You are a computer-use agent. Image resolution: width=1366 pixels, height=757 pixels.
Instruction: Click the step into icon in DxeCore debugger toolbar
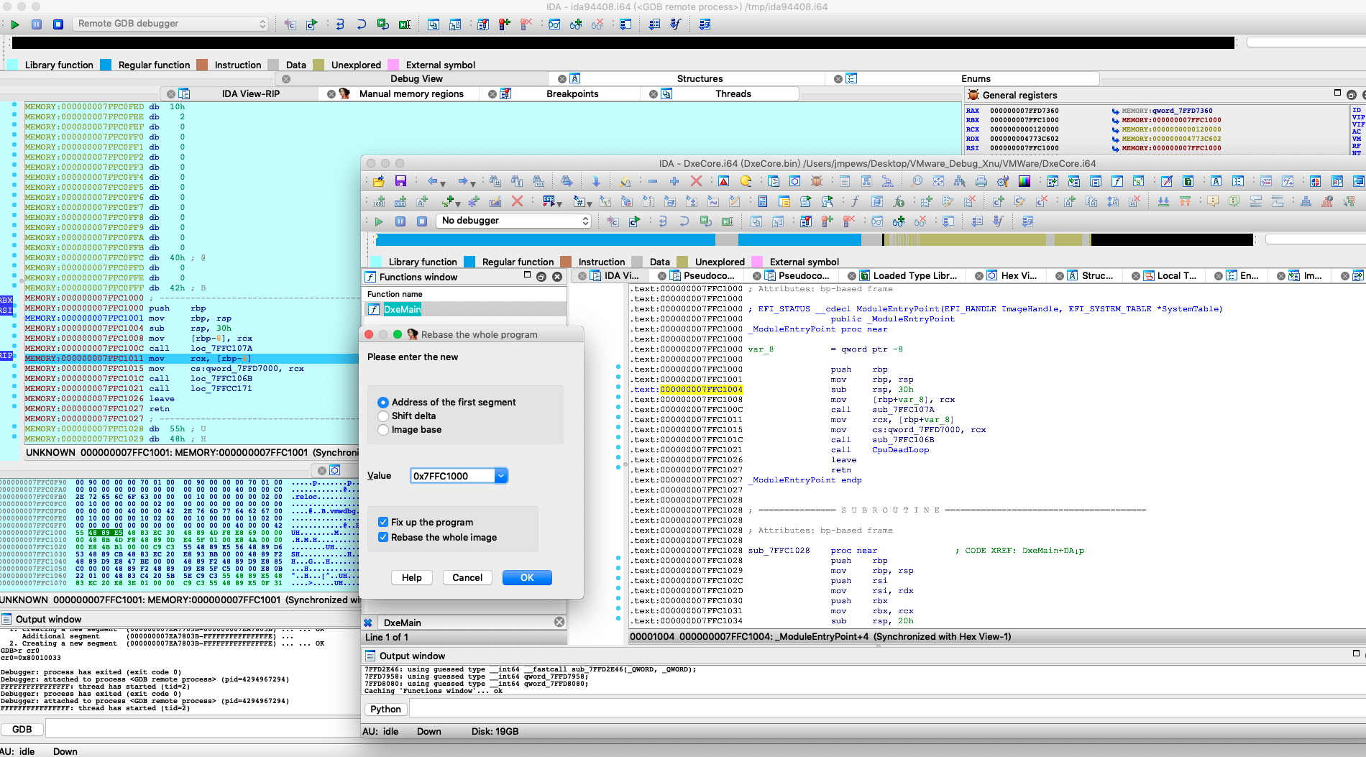[663, 221]
